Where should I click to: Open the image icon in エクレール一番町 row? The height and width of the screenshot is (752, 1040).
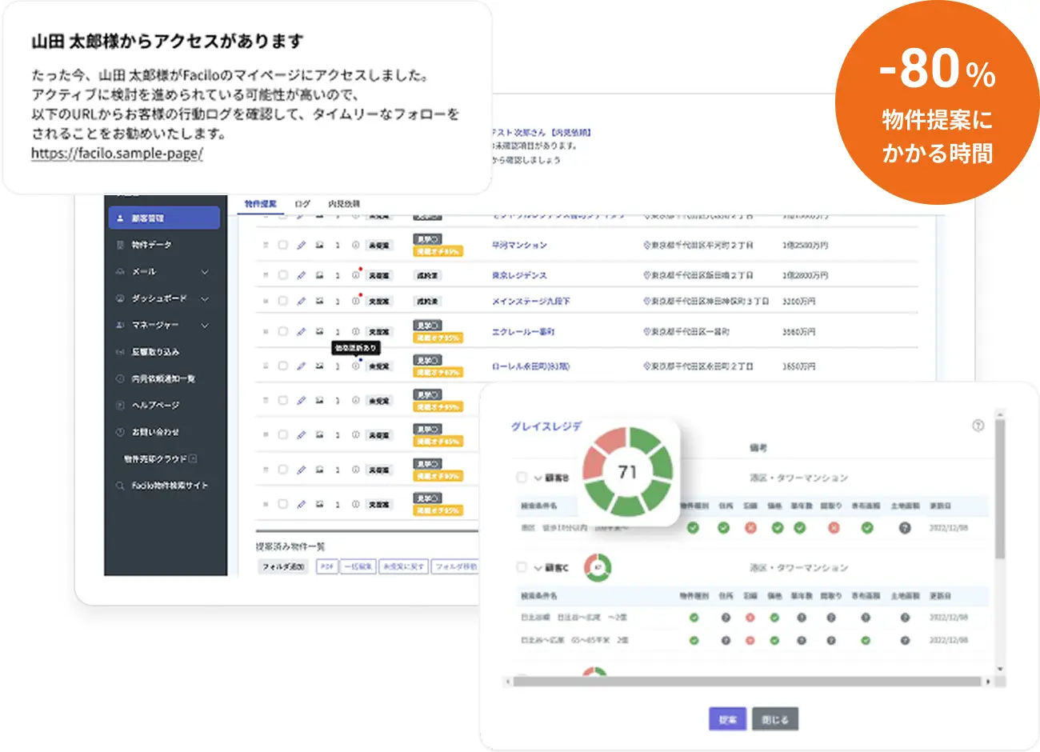[320, 331]
